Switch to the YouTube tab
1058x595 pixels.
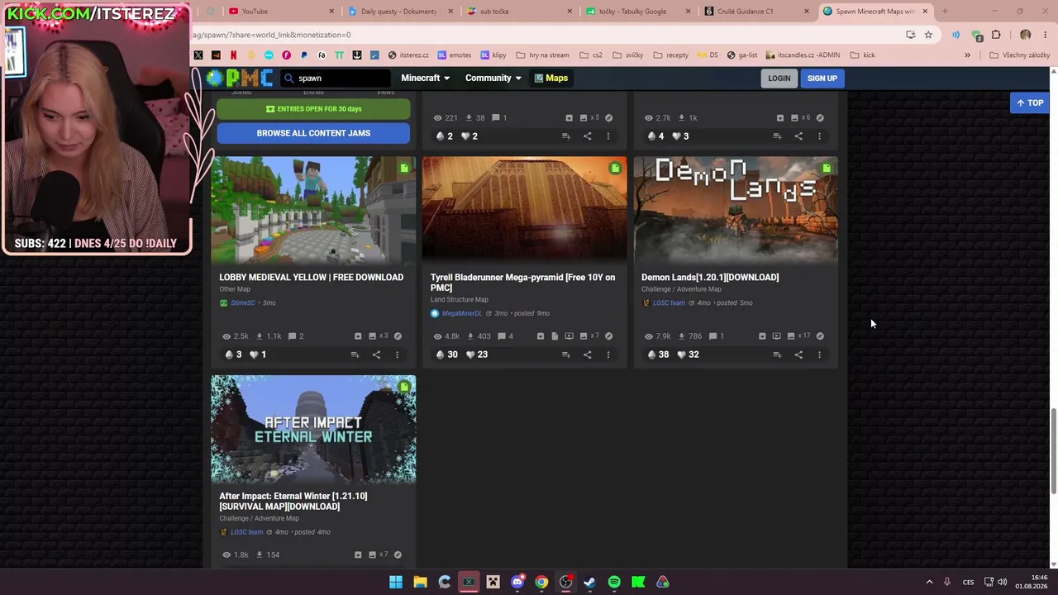282,12
